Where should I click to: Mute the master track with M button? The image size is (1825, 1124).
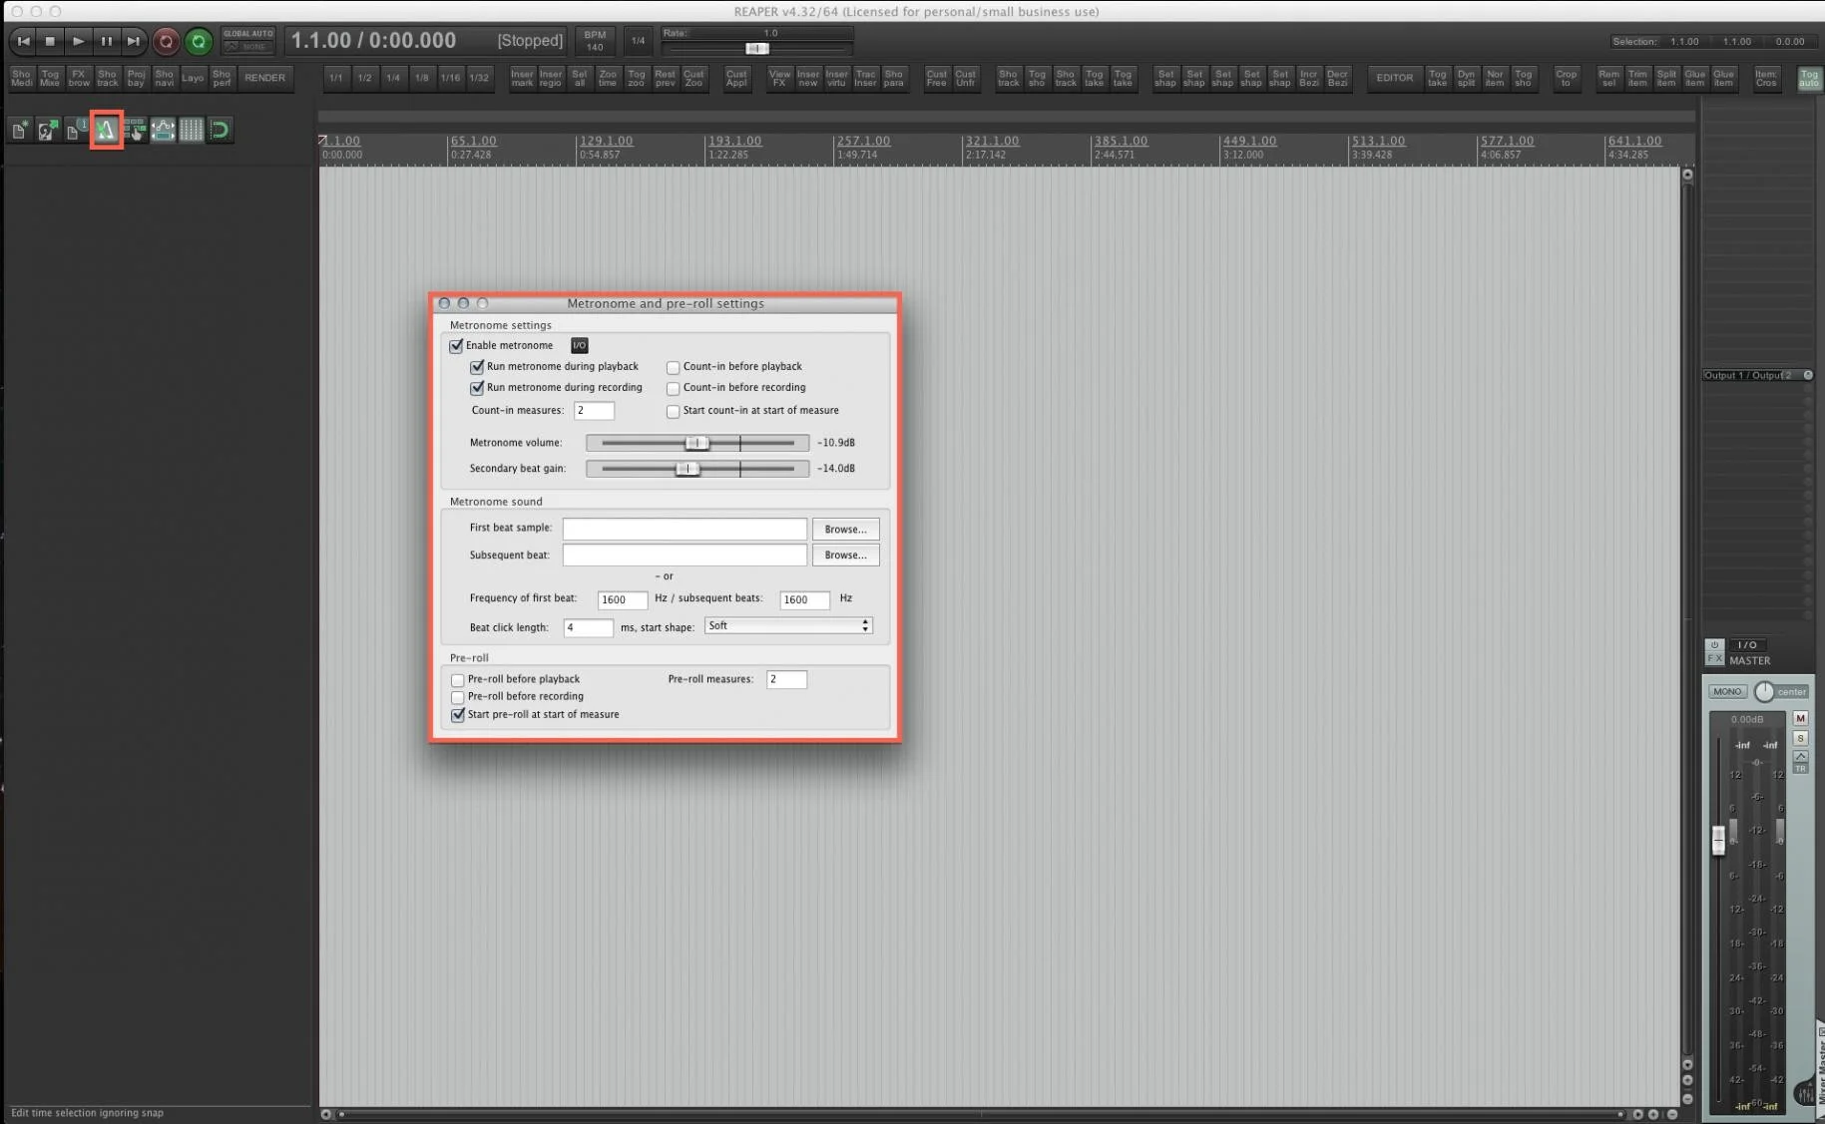click(x=1800, y=718)
